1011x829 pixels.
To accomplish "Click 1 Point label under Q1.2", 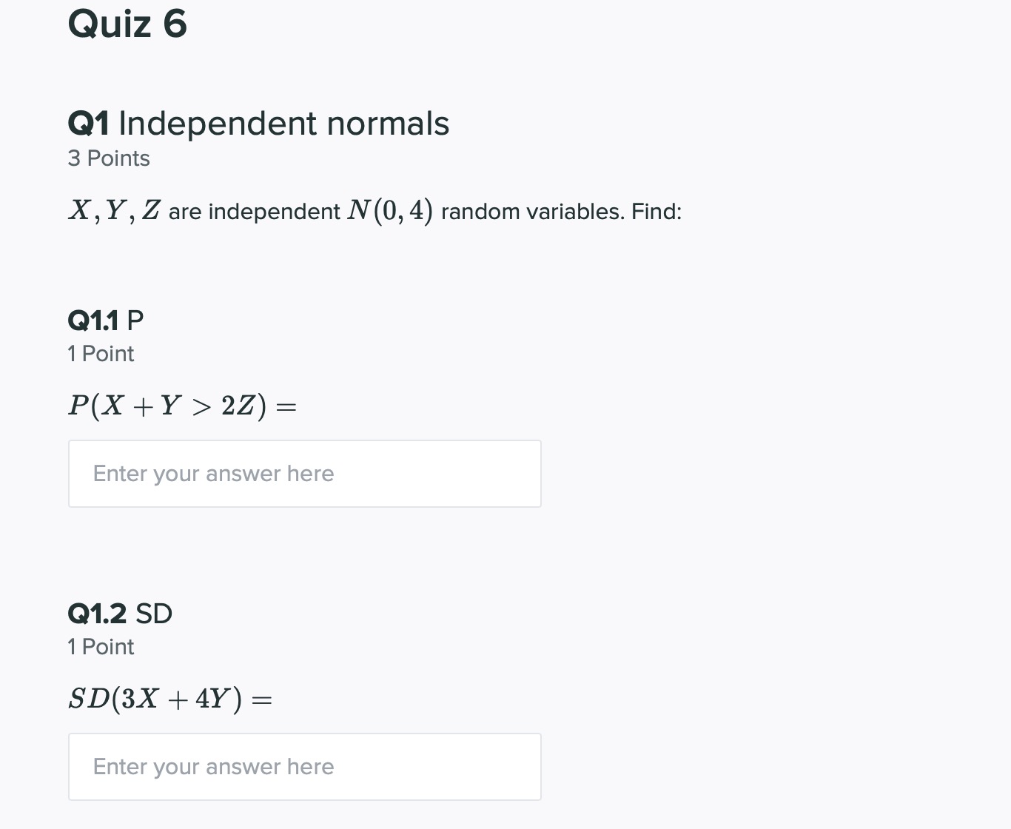I will click(x=101, y=647).
